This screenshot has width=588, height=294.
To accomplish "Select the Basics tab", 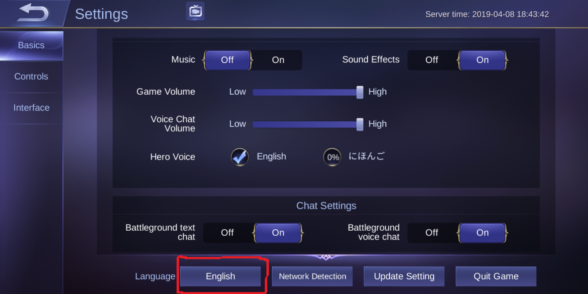I will 31,45.
